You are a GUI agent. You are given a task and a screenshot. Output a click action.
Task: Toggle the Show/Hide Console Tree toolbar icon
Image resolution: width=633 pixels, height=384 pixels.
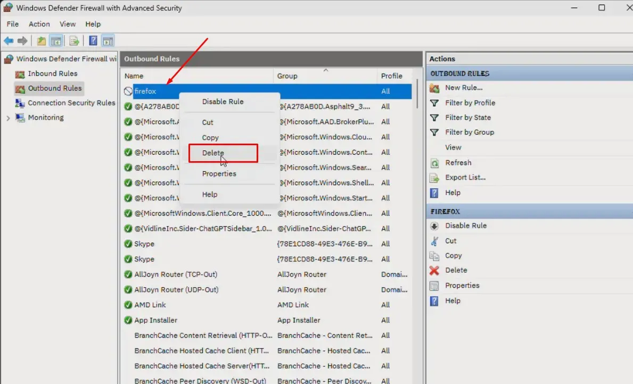pos(56,41)
